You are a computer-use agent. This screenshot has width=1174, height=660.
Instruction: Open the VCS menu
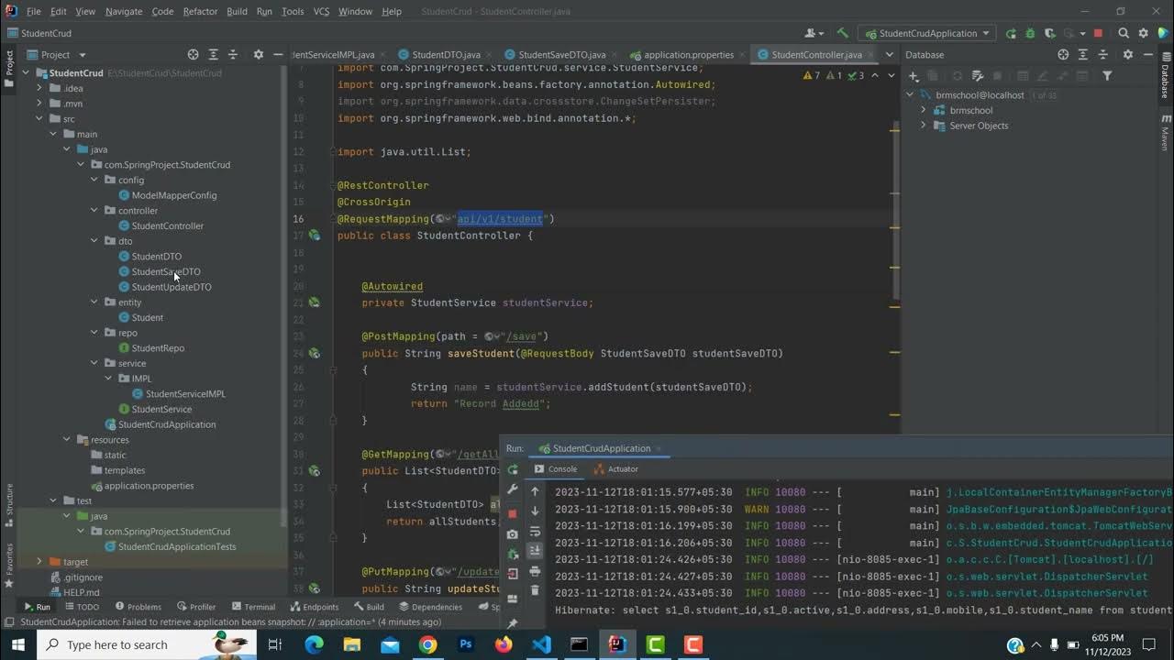tap(321, 11)
